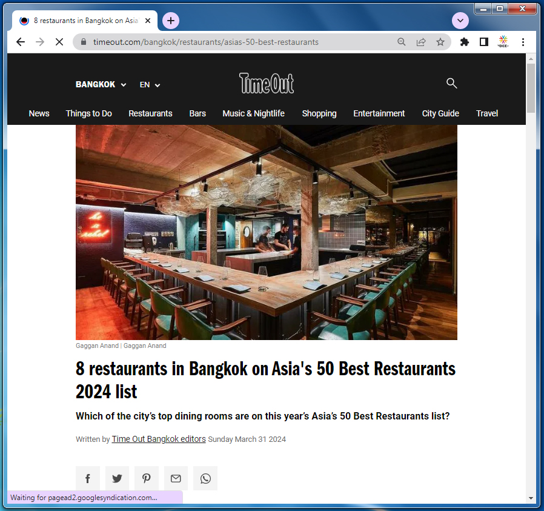The width and height of the screenshot is (544, 511).
Task: Click the Gaggan Anand restaurant photo
Action: pyautogui.click(x=267, y=232)
